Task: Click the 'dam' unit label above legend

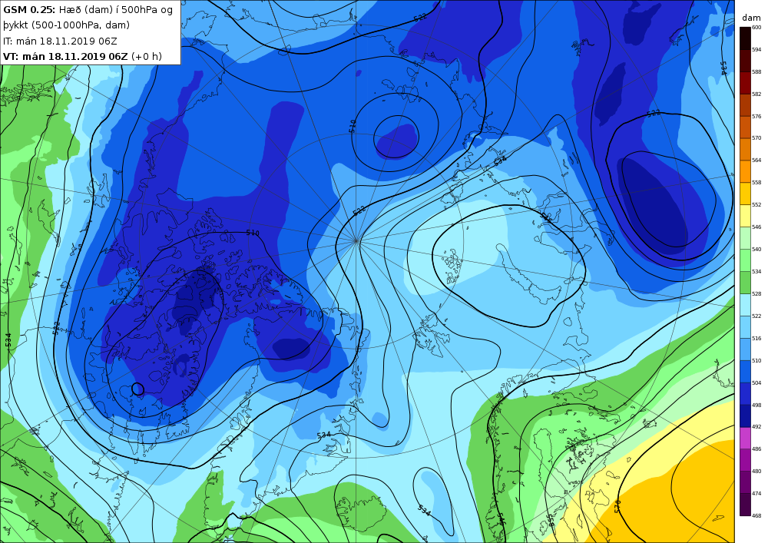Action: click(x=751, y=18)
